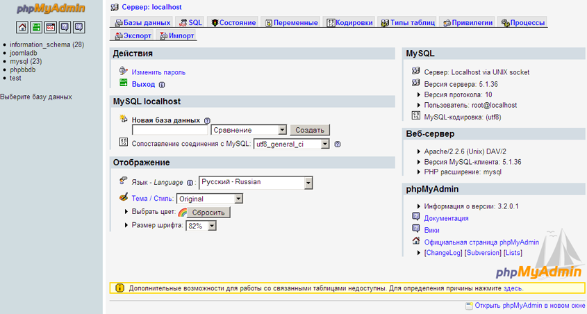
Task: Click the Lists link
Action: click(513, 253)
